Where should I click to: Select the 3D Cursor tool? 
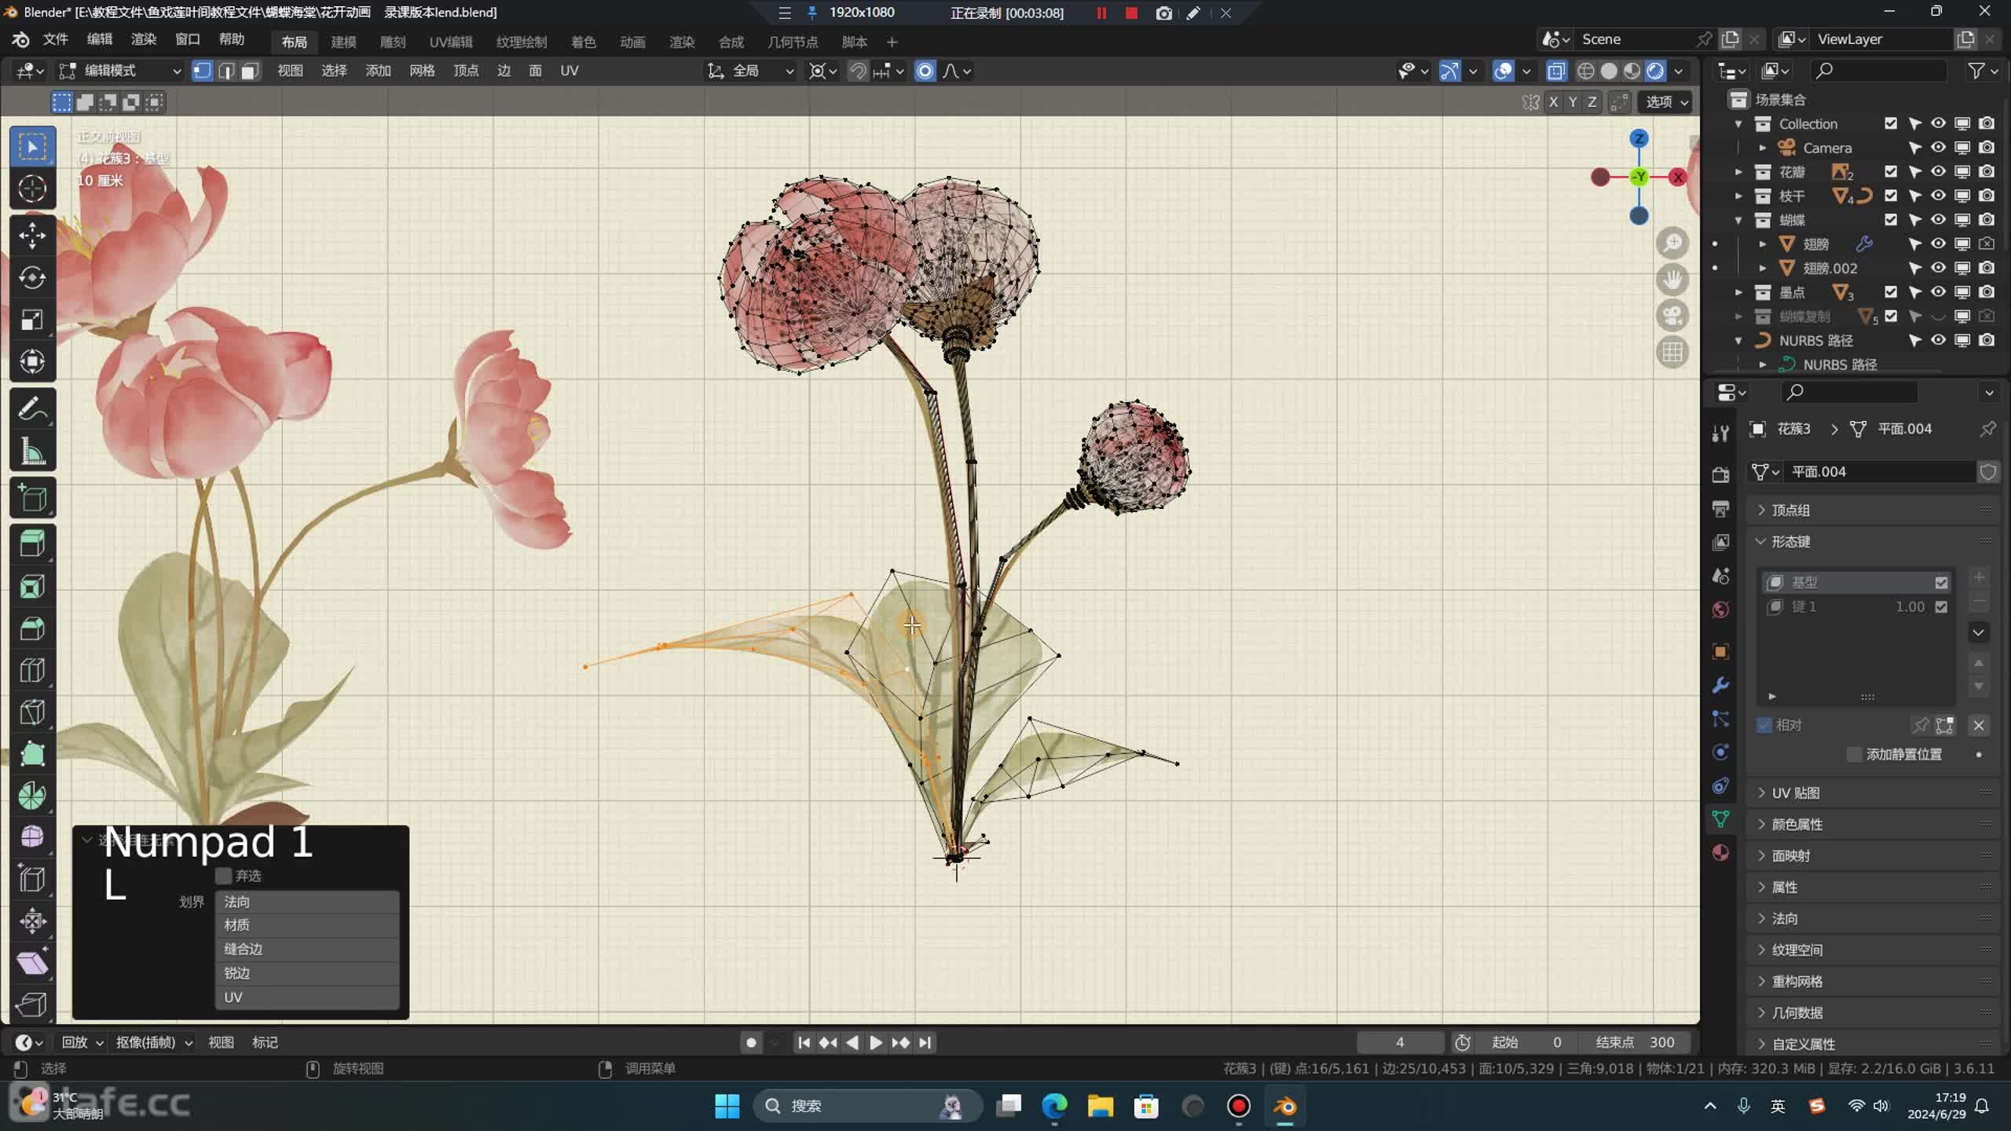click(x=32, y=188)
